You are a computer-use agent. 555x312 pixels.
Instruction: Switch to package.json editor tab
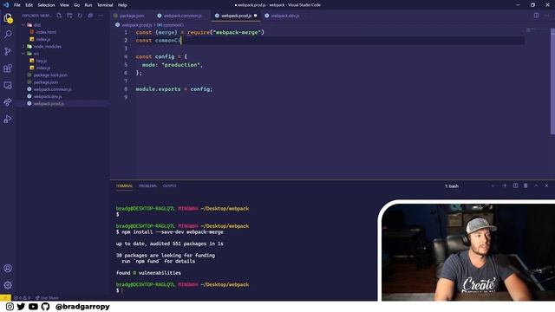pos(131,16)
